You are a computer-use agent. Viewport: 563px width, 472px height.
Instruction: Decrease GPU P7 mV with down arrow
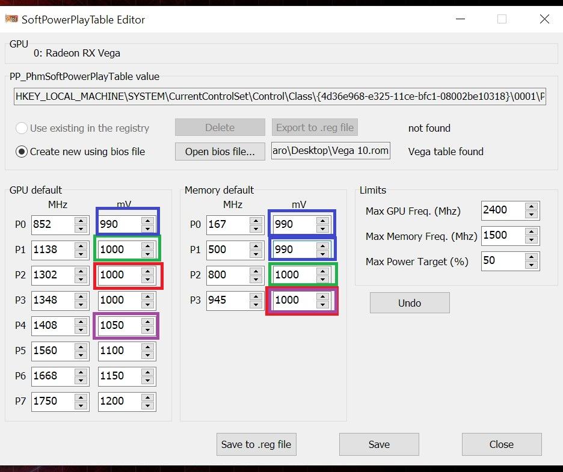[x=147, y=406]
